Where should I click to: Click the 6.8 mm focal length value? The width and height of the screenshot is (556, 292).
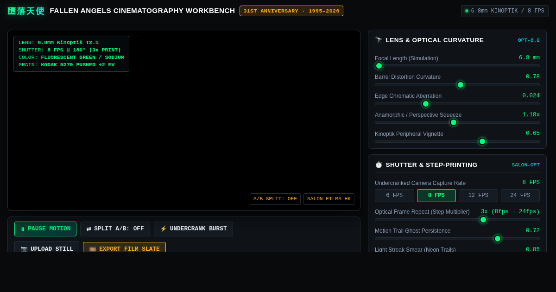[x=529, y=58]
